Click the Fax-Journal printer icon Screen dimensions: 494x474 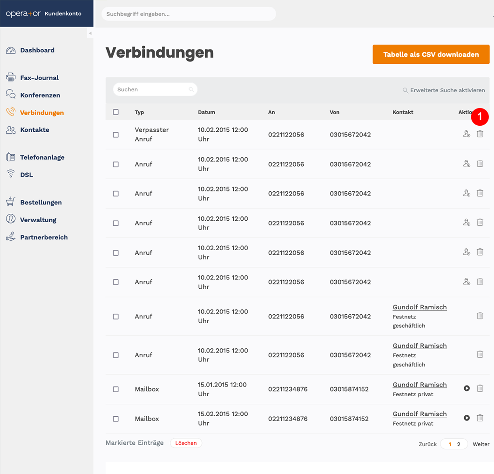11,77
